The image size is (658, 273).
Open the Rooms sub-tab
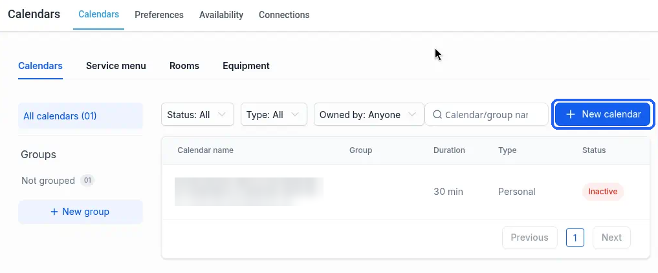(x=184, y=66)
